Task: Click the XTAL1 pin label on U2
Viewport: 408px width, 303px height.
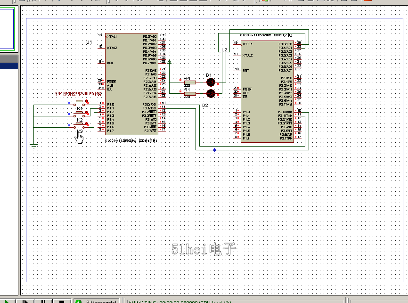Action: (247, 44)
